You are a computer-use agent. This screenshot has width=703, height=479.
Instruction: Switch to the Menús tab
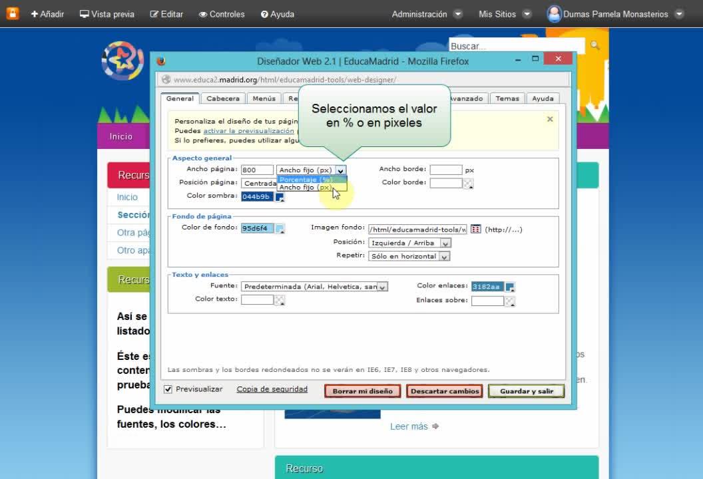264,98
